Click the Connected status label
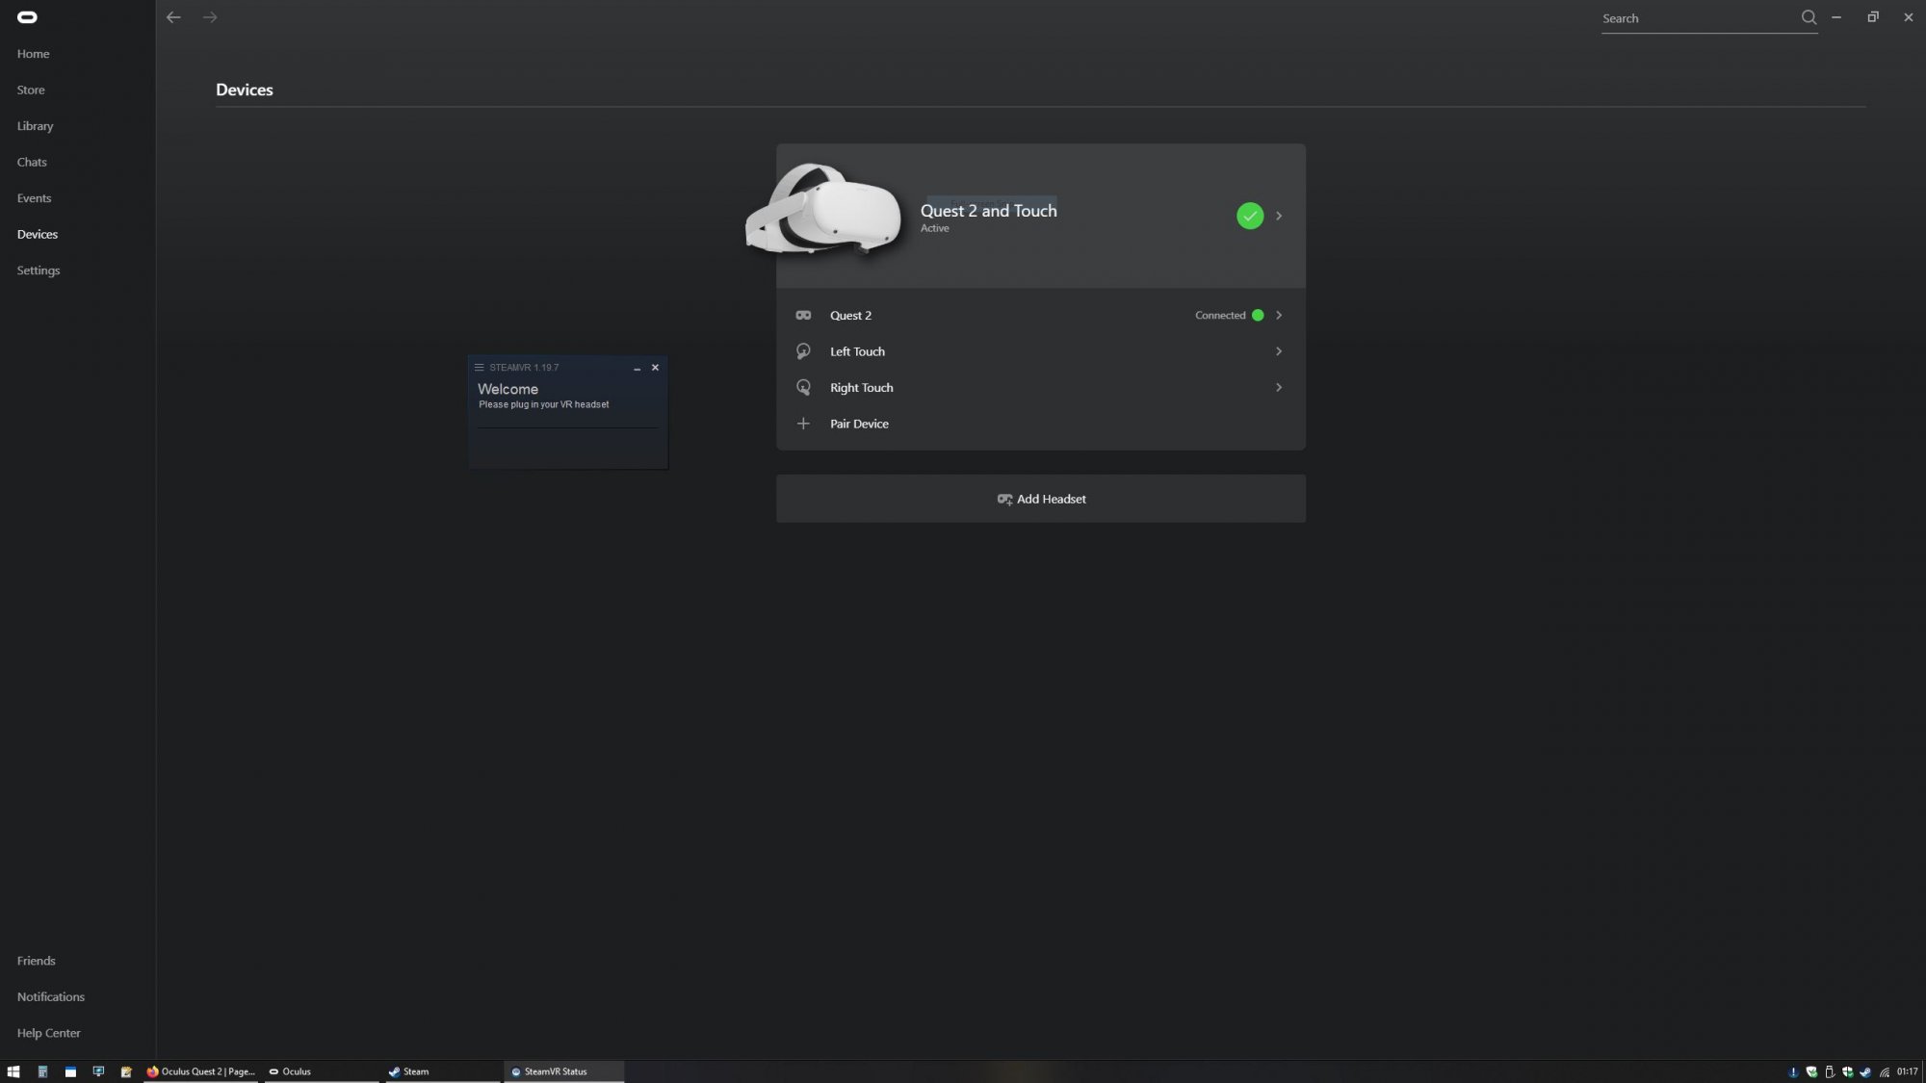The width and height of the screenshot is (1926, 1083). pos(1220,316)
